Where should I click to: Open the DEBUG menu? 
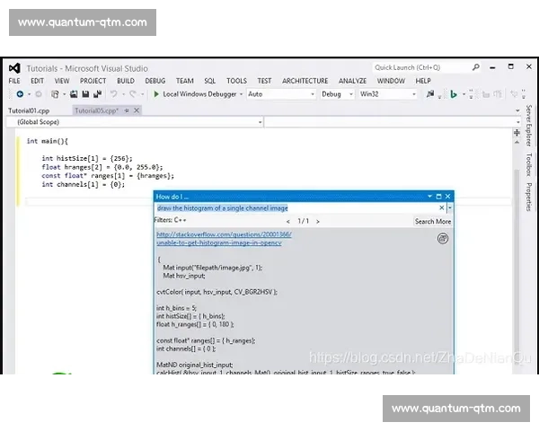coord(155,81)
